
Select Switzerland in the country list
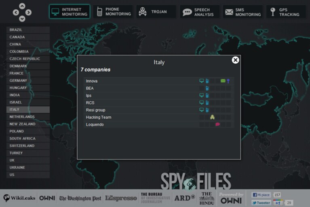click(x=28, y=146)
